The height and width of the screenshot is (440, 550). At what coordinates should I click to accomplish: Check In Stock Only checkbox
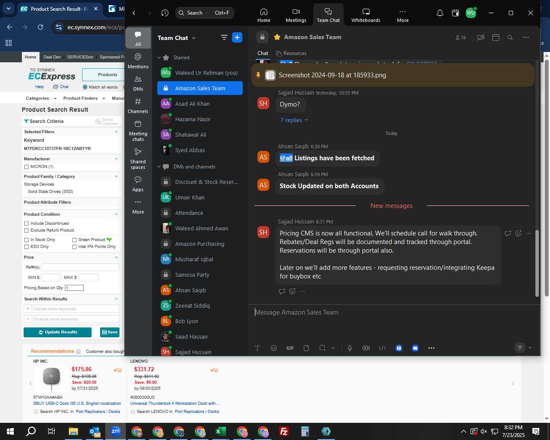27,240
